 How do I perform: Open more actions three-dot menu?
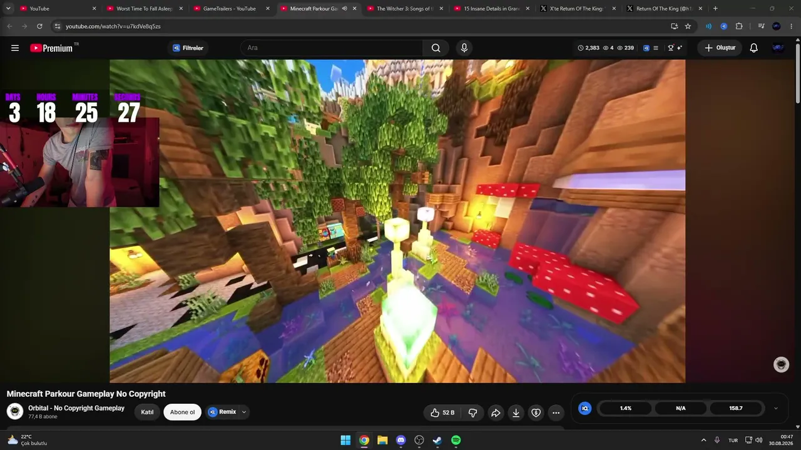[x=556, y=412]
